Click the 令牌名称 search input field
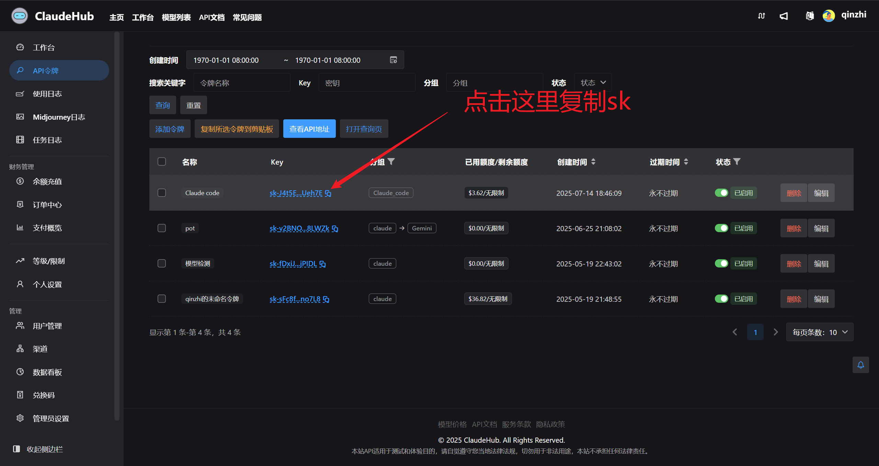The image size is (879, 466). (x=242, y=83)
